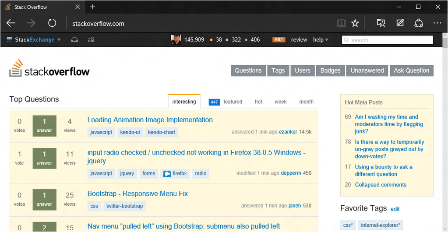Click the Ask Question button
Image resolution: width=448 pixels, height=232 pixels.
click(x=411, y=70)
